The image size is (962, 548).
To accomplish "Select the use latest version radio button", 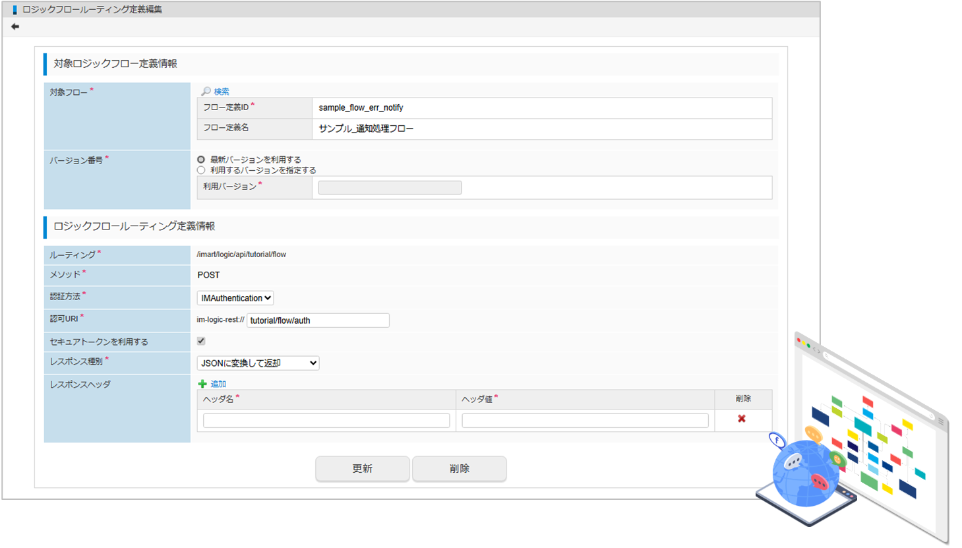I will tap(201, 160).
